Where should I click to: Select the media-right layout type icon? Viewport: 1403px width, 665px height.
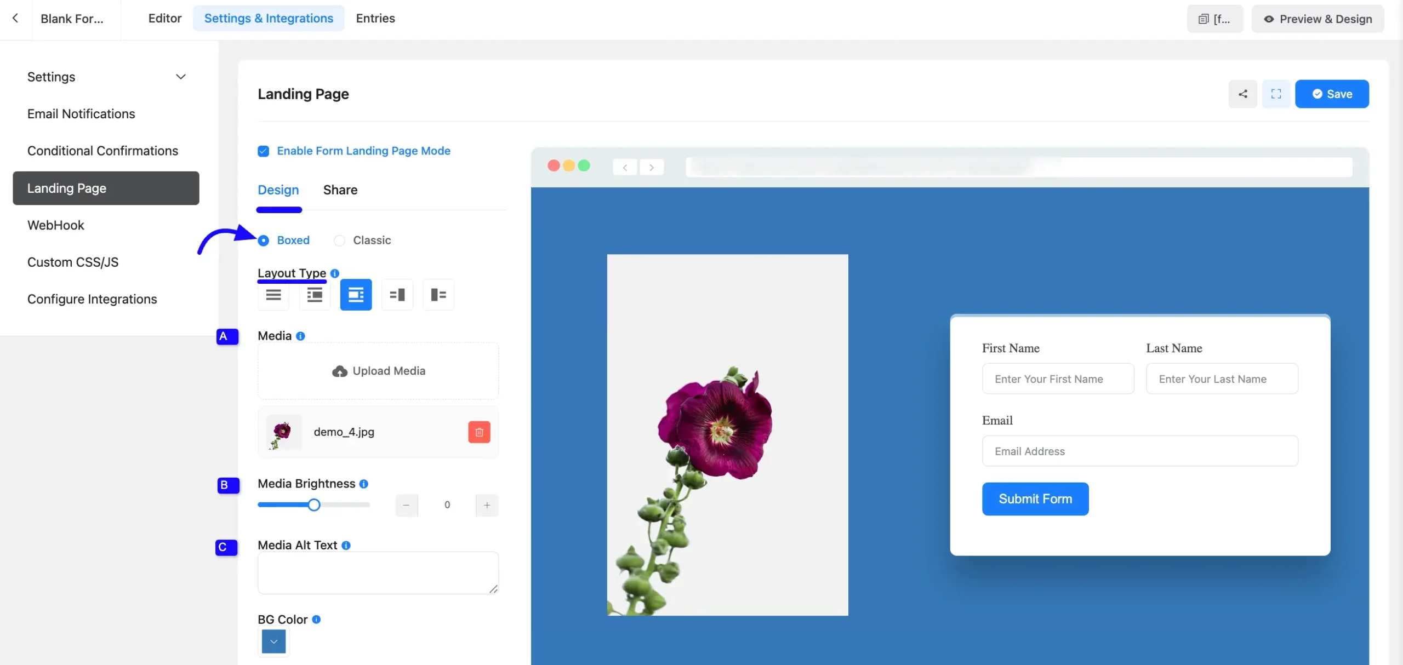coord(397,295)
